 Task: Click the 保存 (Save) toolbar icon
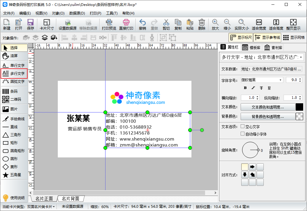[x=30, y=25]
